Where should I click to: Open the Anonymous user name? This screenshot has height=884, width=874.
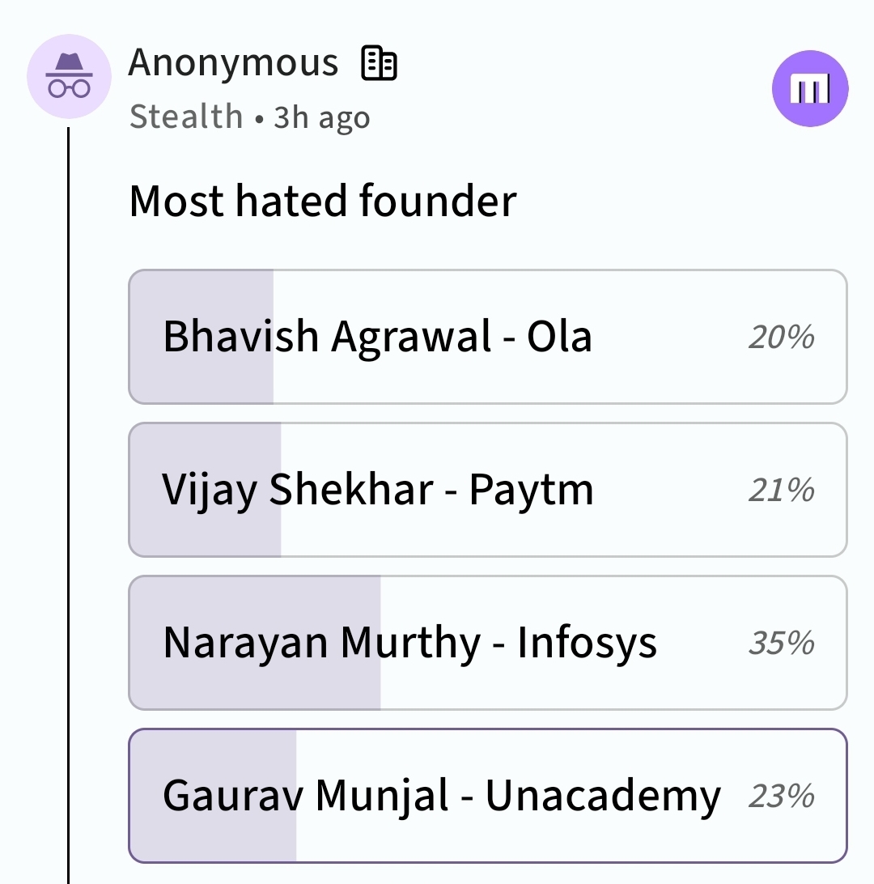point(233,63)
